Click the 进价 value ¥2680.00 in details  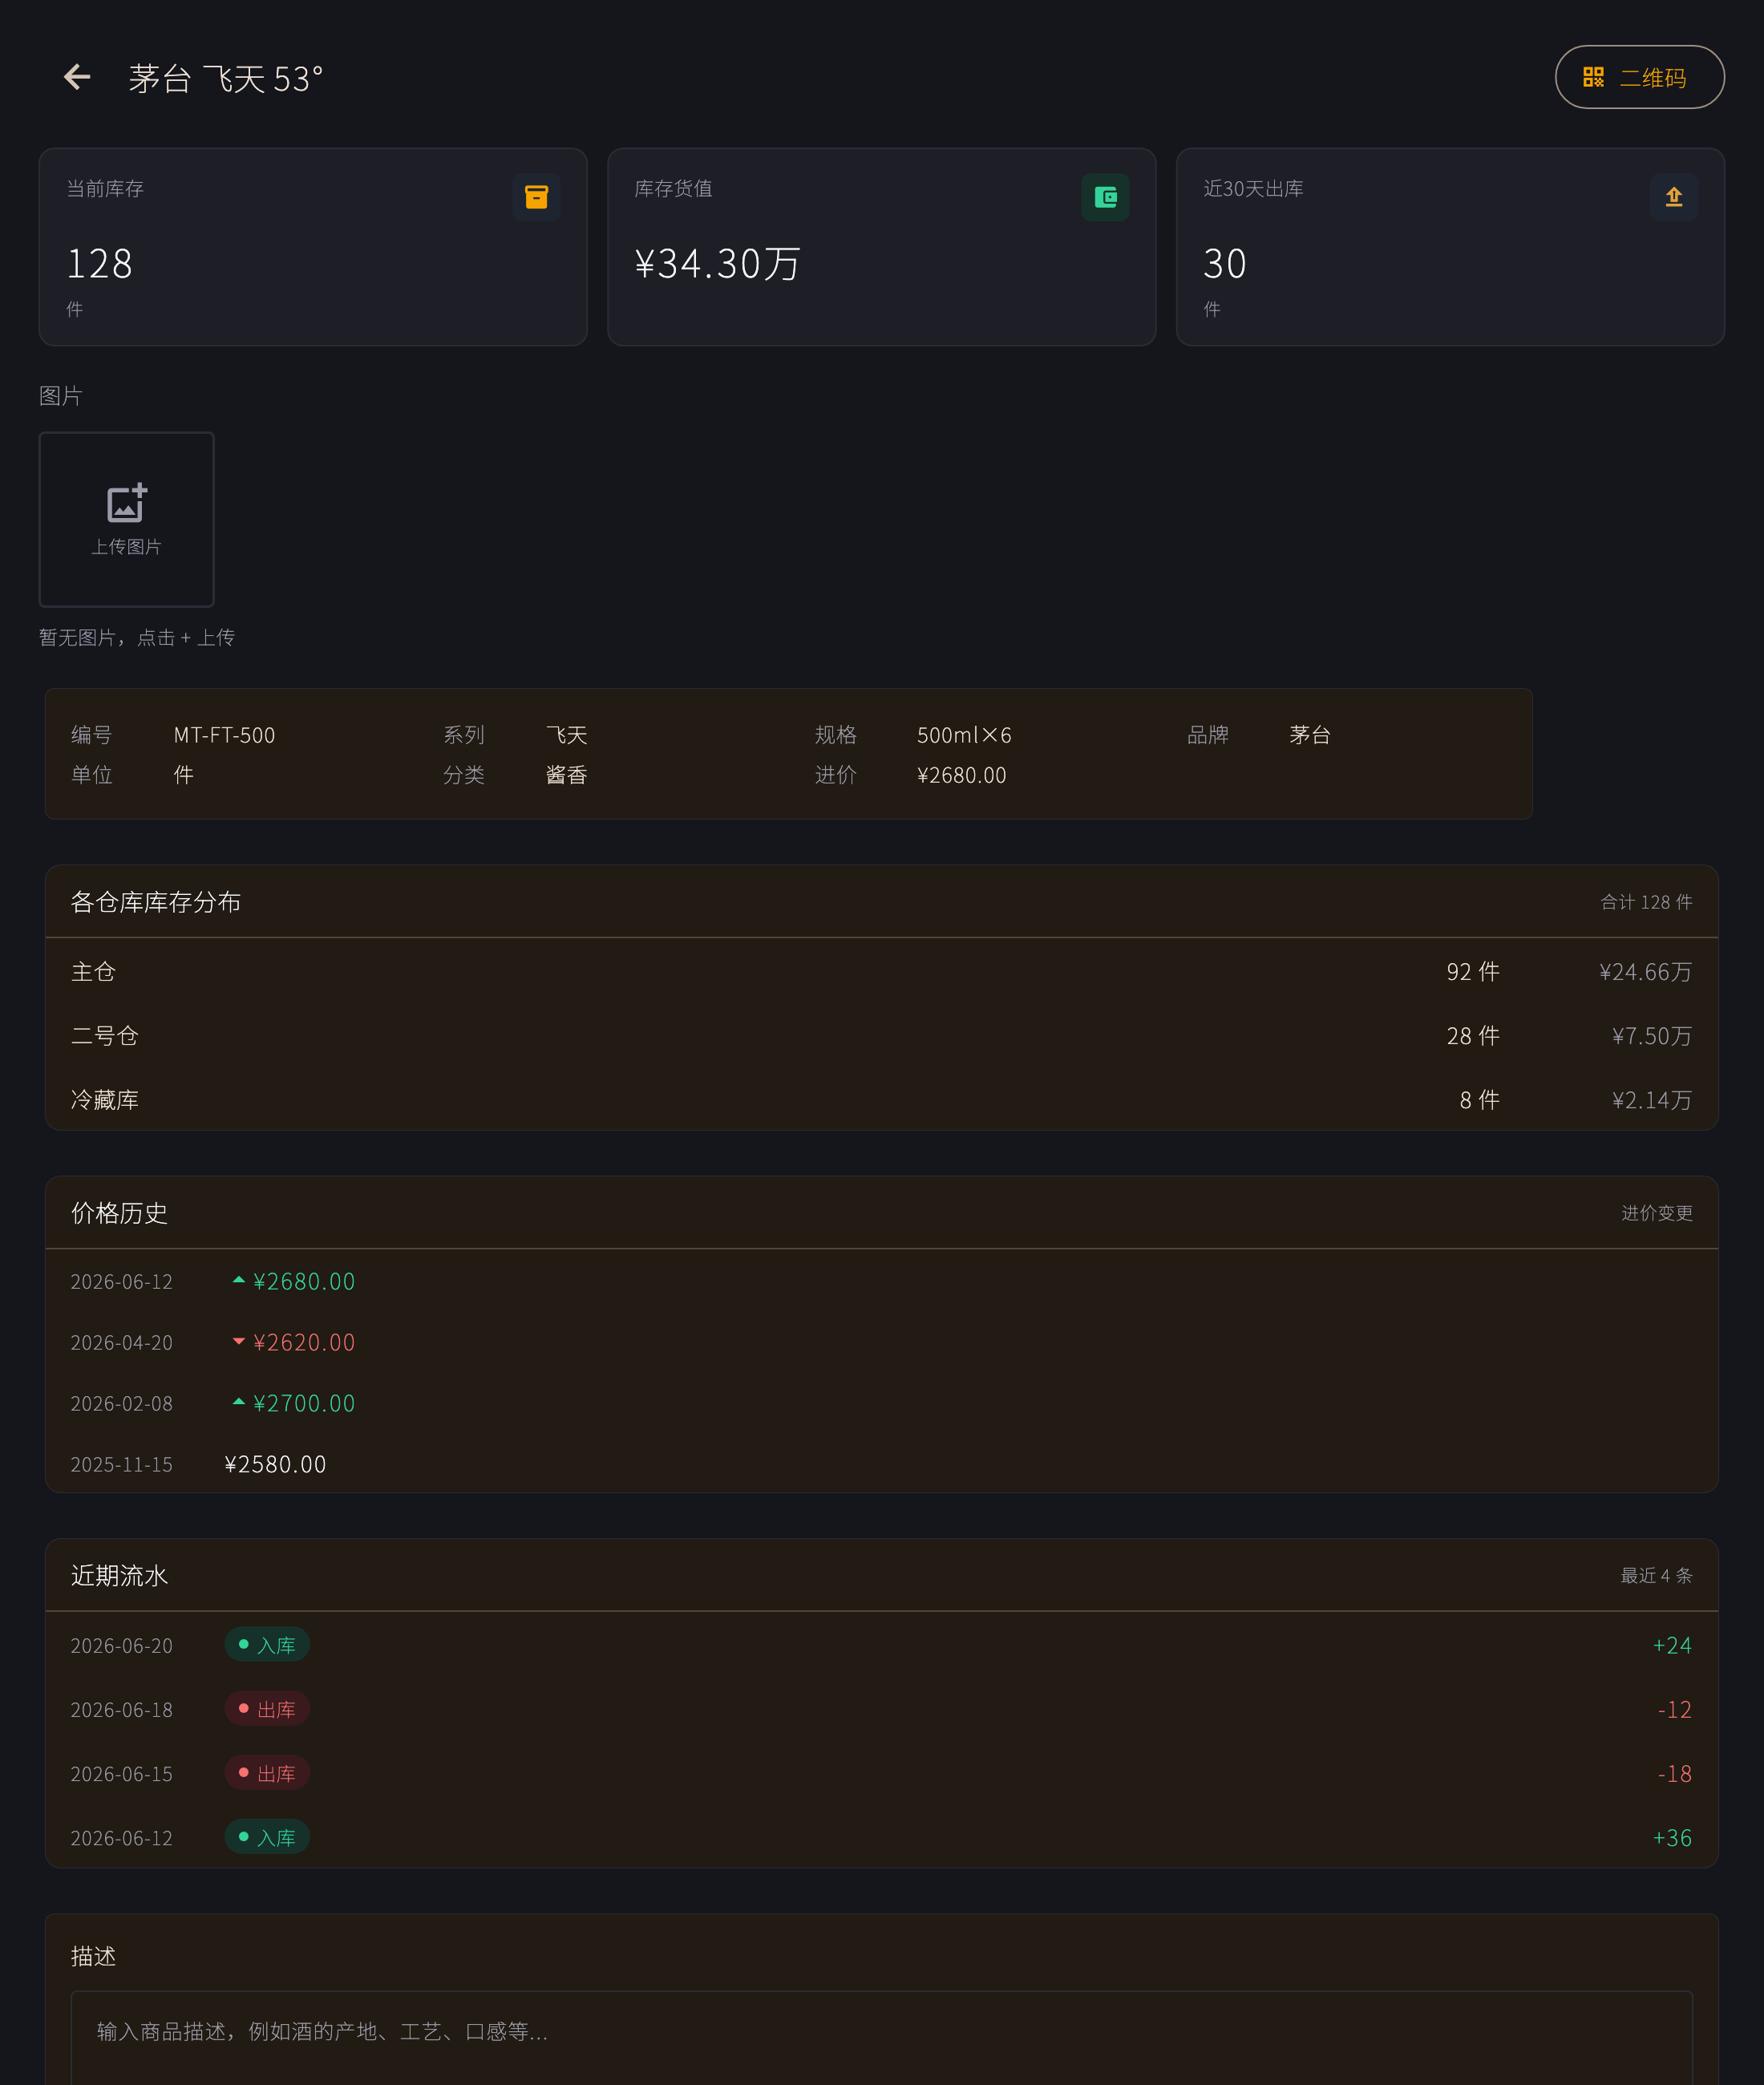[961, 775]
